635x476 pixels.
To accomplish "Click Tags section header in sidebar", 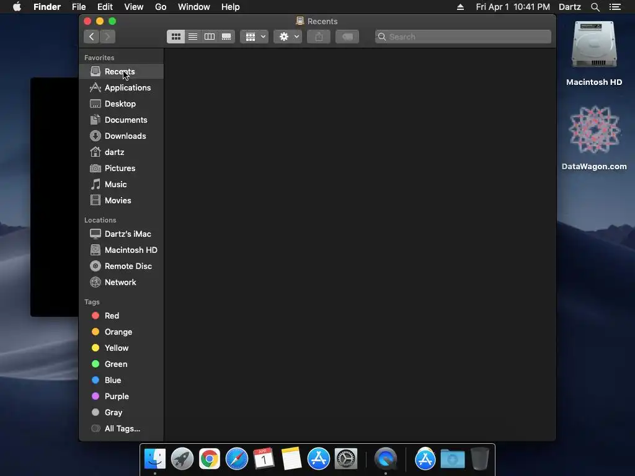I will tap(92, 302).
